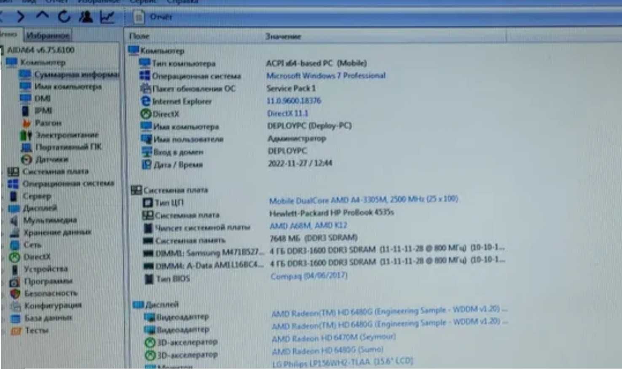Click DIMM4: A-Data memory row
The height and width of the screenshot is (369, 622).
point(323,264)
